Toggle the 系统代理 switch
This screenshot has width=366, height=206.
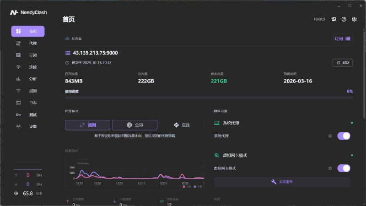[x=344, y=136]
